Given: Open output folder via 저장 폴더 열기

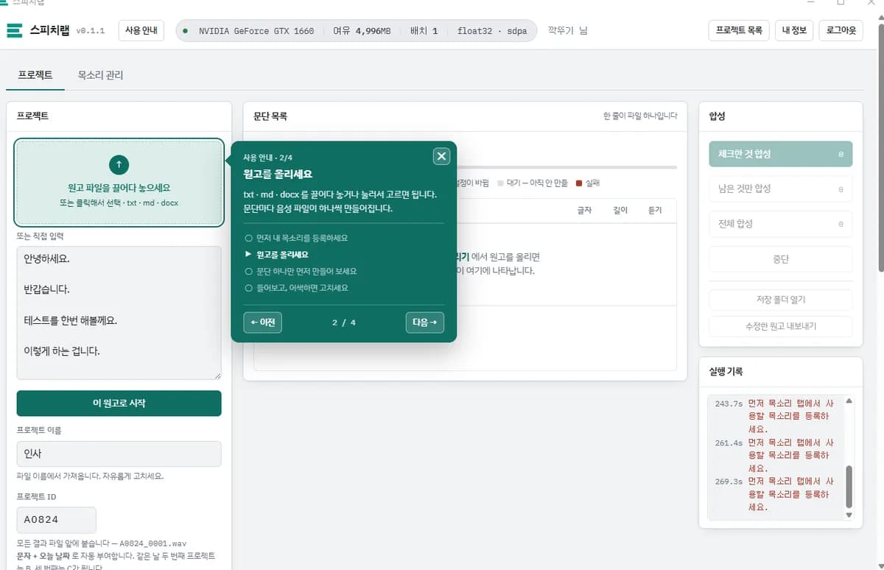Looking at the screenshot, I should click(780, 300).
